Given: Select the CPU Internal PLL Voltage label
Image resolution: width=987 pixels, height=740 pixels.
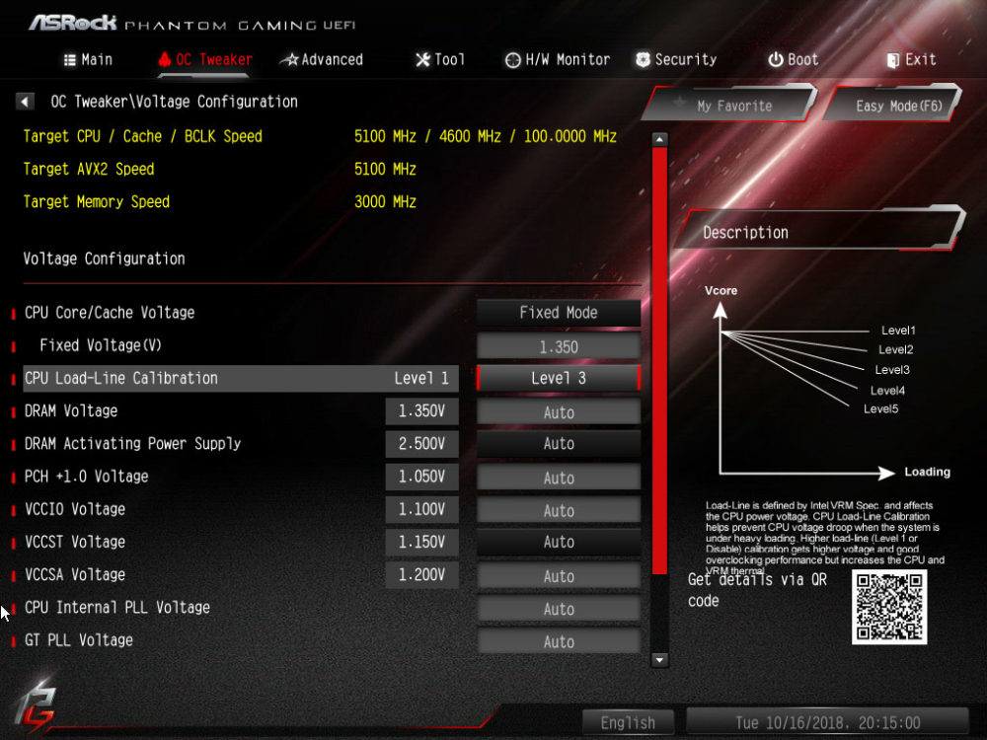Looking at the screenshot, I should click(x=117, y=607).
